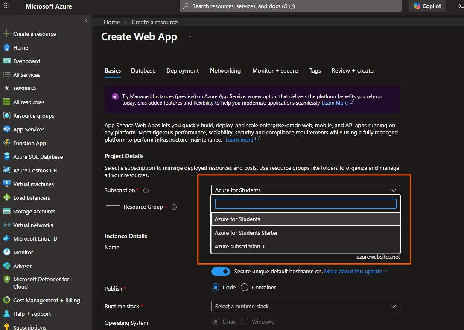The width and height of the screenshot is (464, 330).
Task: Collapse the Subscription dropdown showing Azure for Students
Action: (x=305, y=190)
